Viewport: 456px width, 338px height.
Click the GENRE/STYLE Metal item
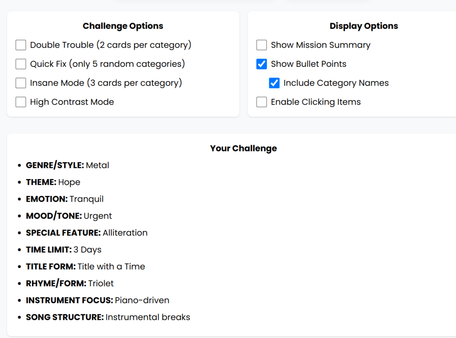[67, 165]
